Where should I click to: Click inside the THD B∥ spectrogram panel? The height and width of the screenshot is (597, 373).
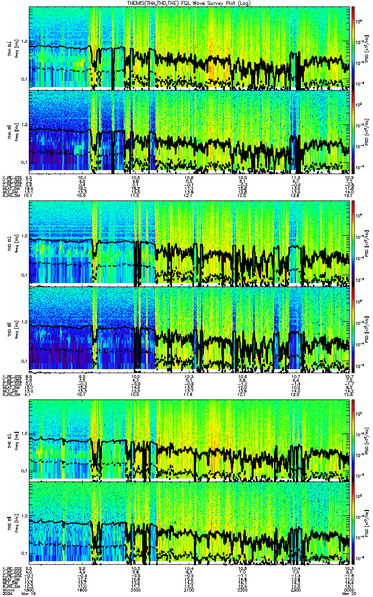189,329
